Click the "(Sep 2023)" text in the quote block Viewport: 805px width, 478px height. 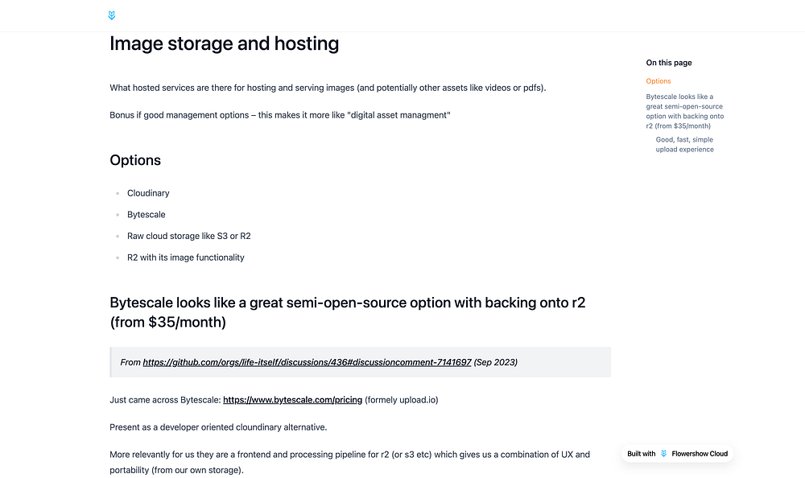[496, 362]
